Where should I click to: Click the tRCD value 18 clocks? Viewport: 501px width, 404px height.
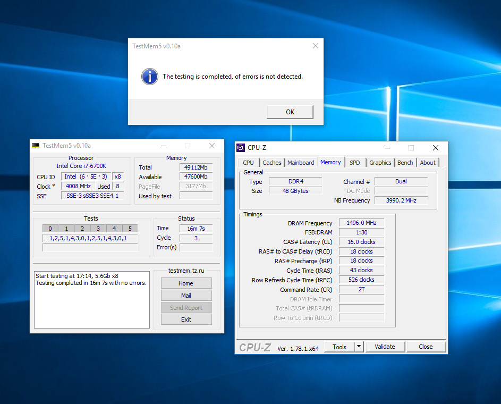[361, 251]
